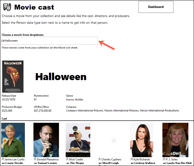Click the star placeholder above Charles Cyphers
The image size is (194, 166).
(x=114, y=140)
